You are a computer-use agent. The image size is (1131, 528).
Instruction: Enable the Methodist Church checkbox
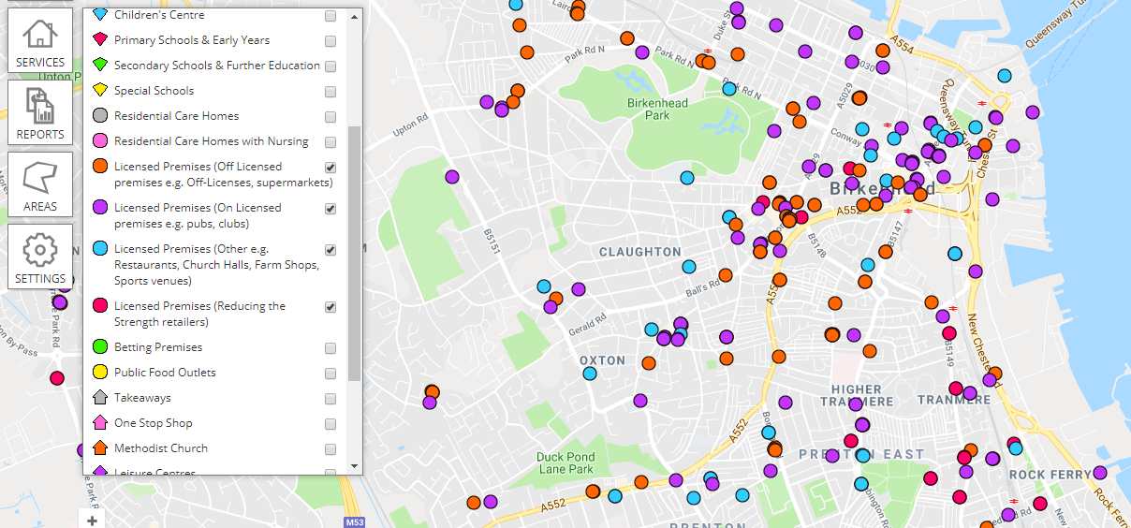tap(330, 449)
